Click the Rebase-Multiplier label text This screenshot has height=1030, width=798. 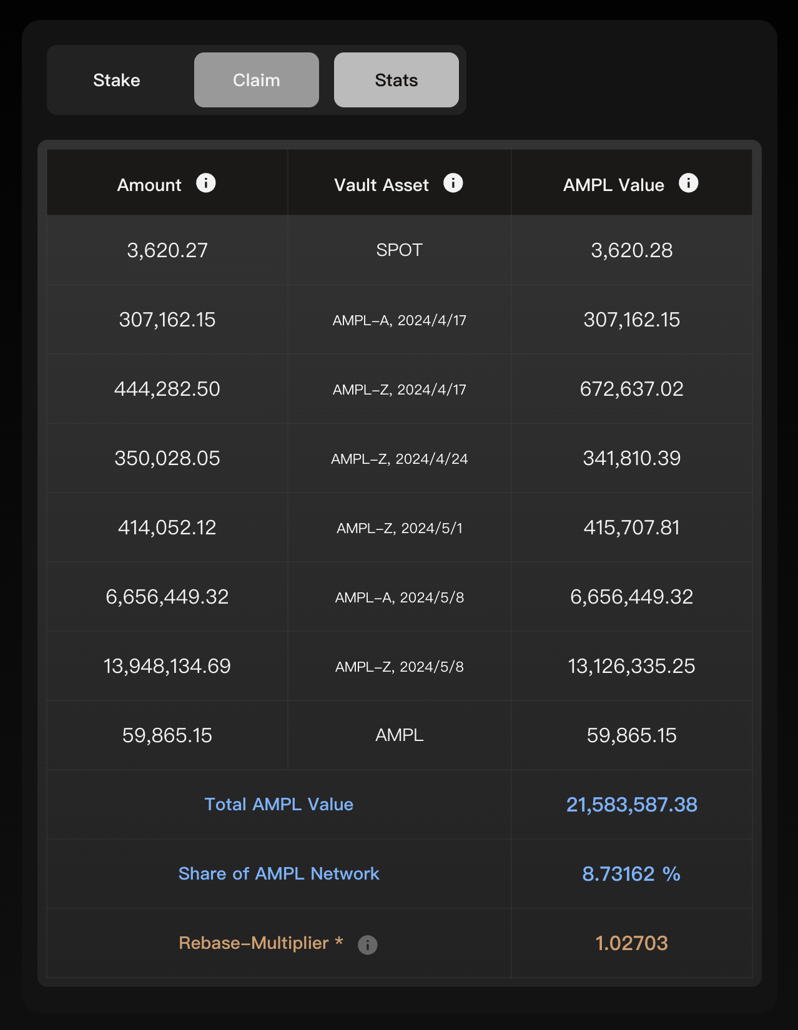click(254, 943)
